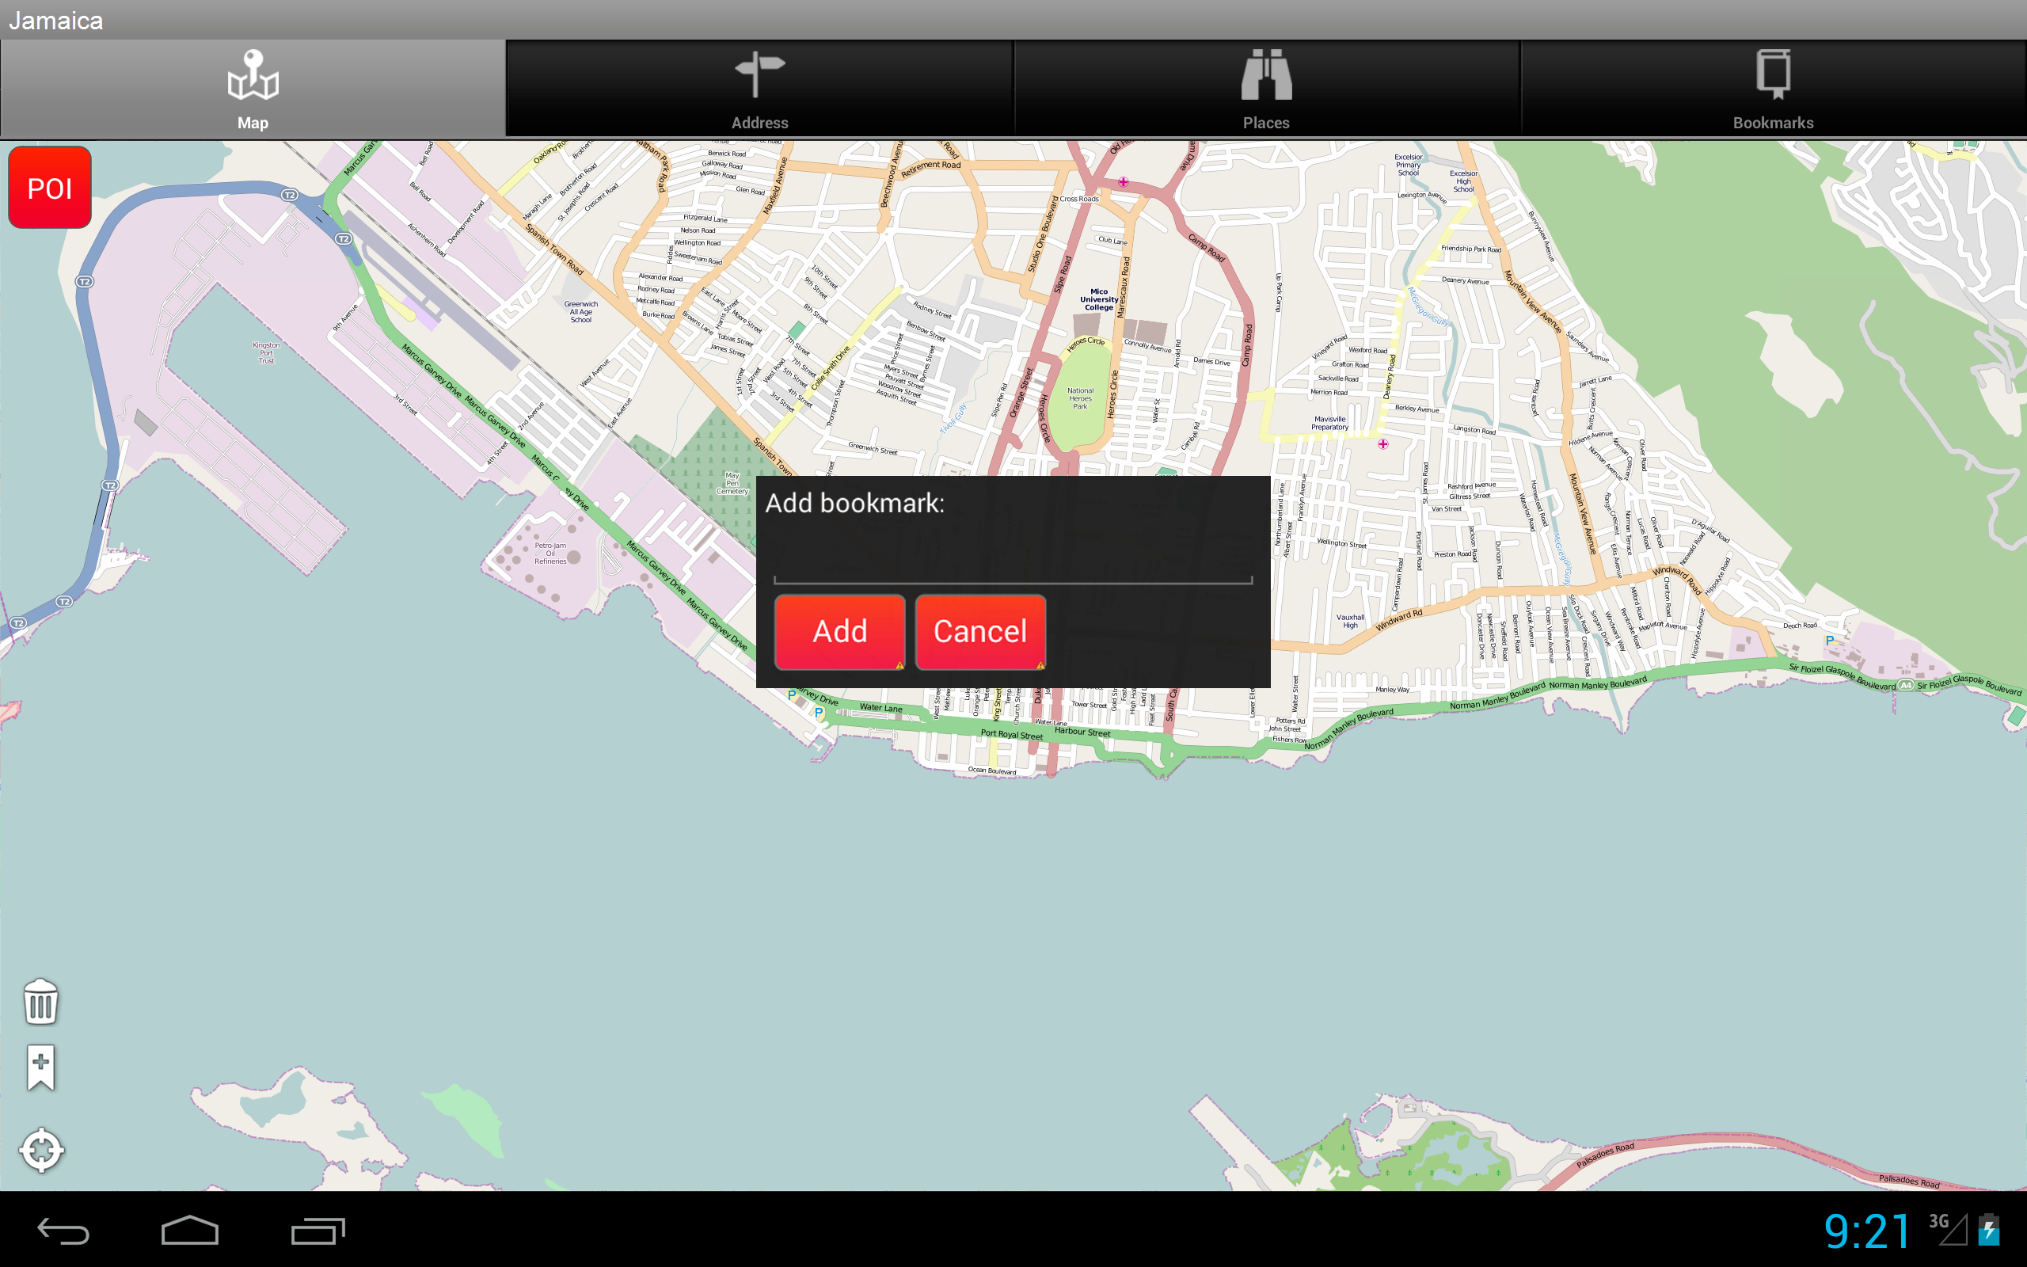Switch to the Bookmarks tab
Image resolution: width=2027 pixels, height=1267 pixels.
[1774, 88]
